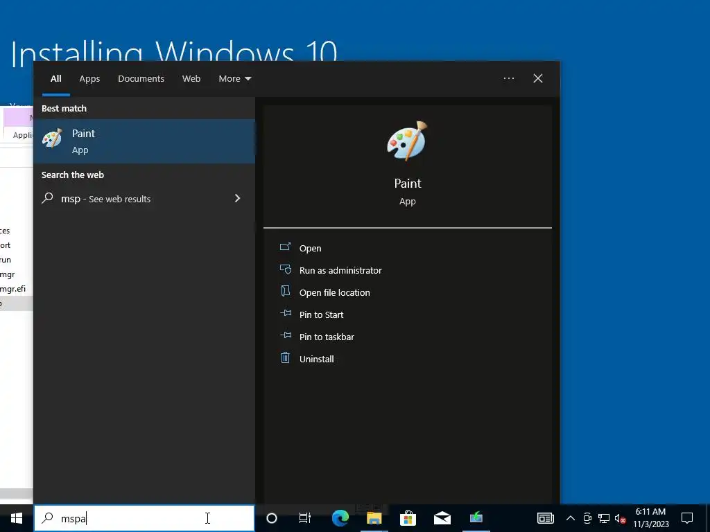Click the muted volume tray icon

[x=621, y=518]
